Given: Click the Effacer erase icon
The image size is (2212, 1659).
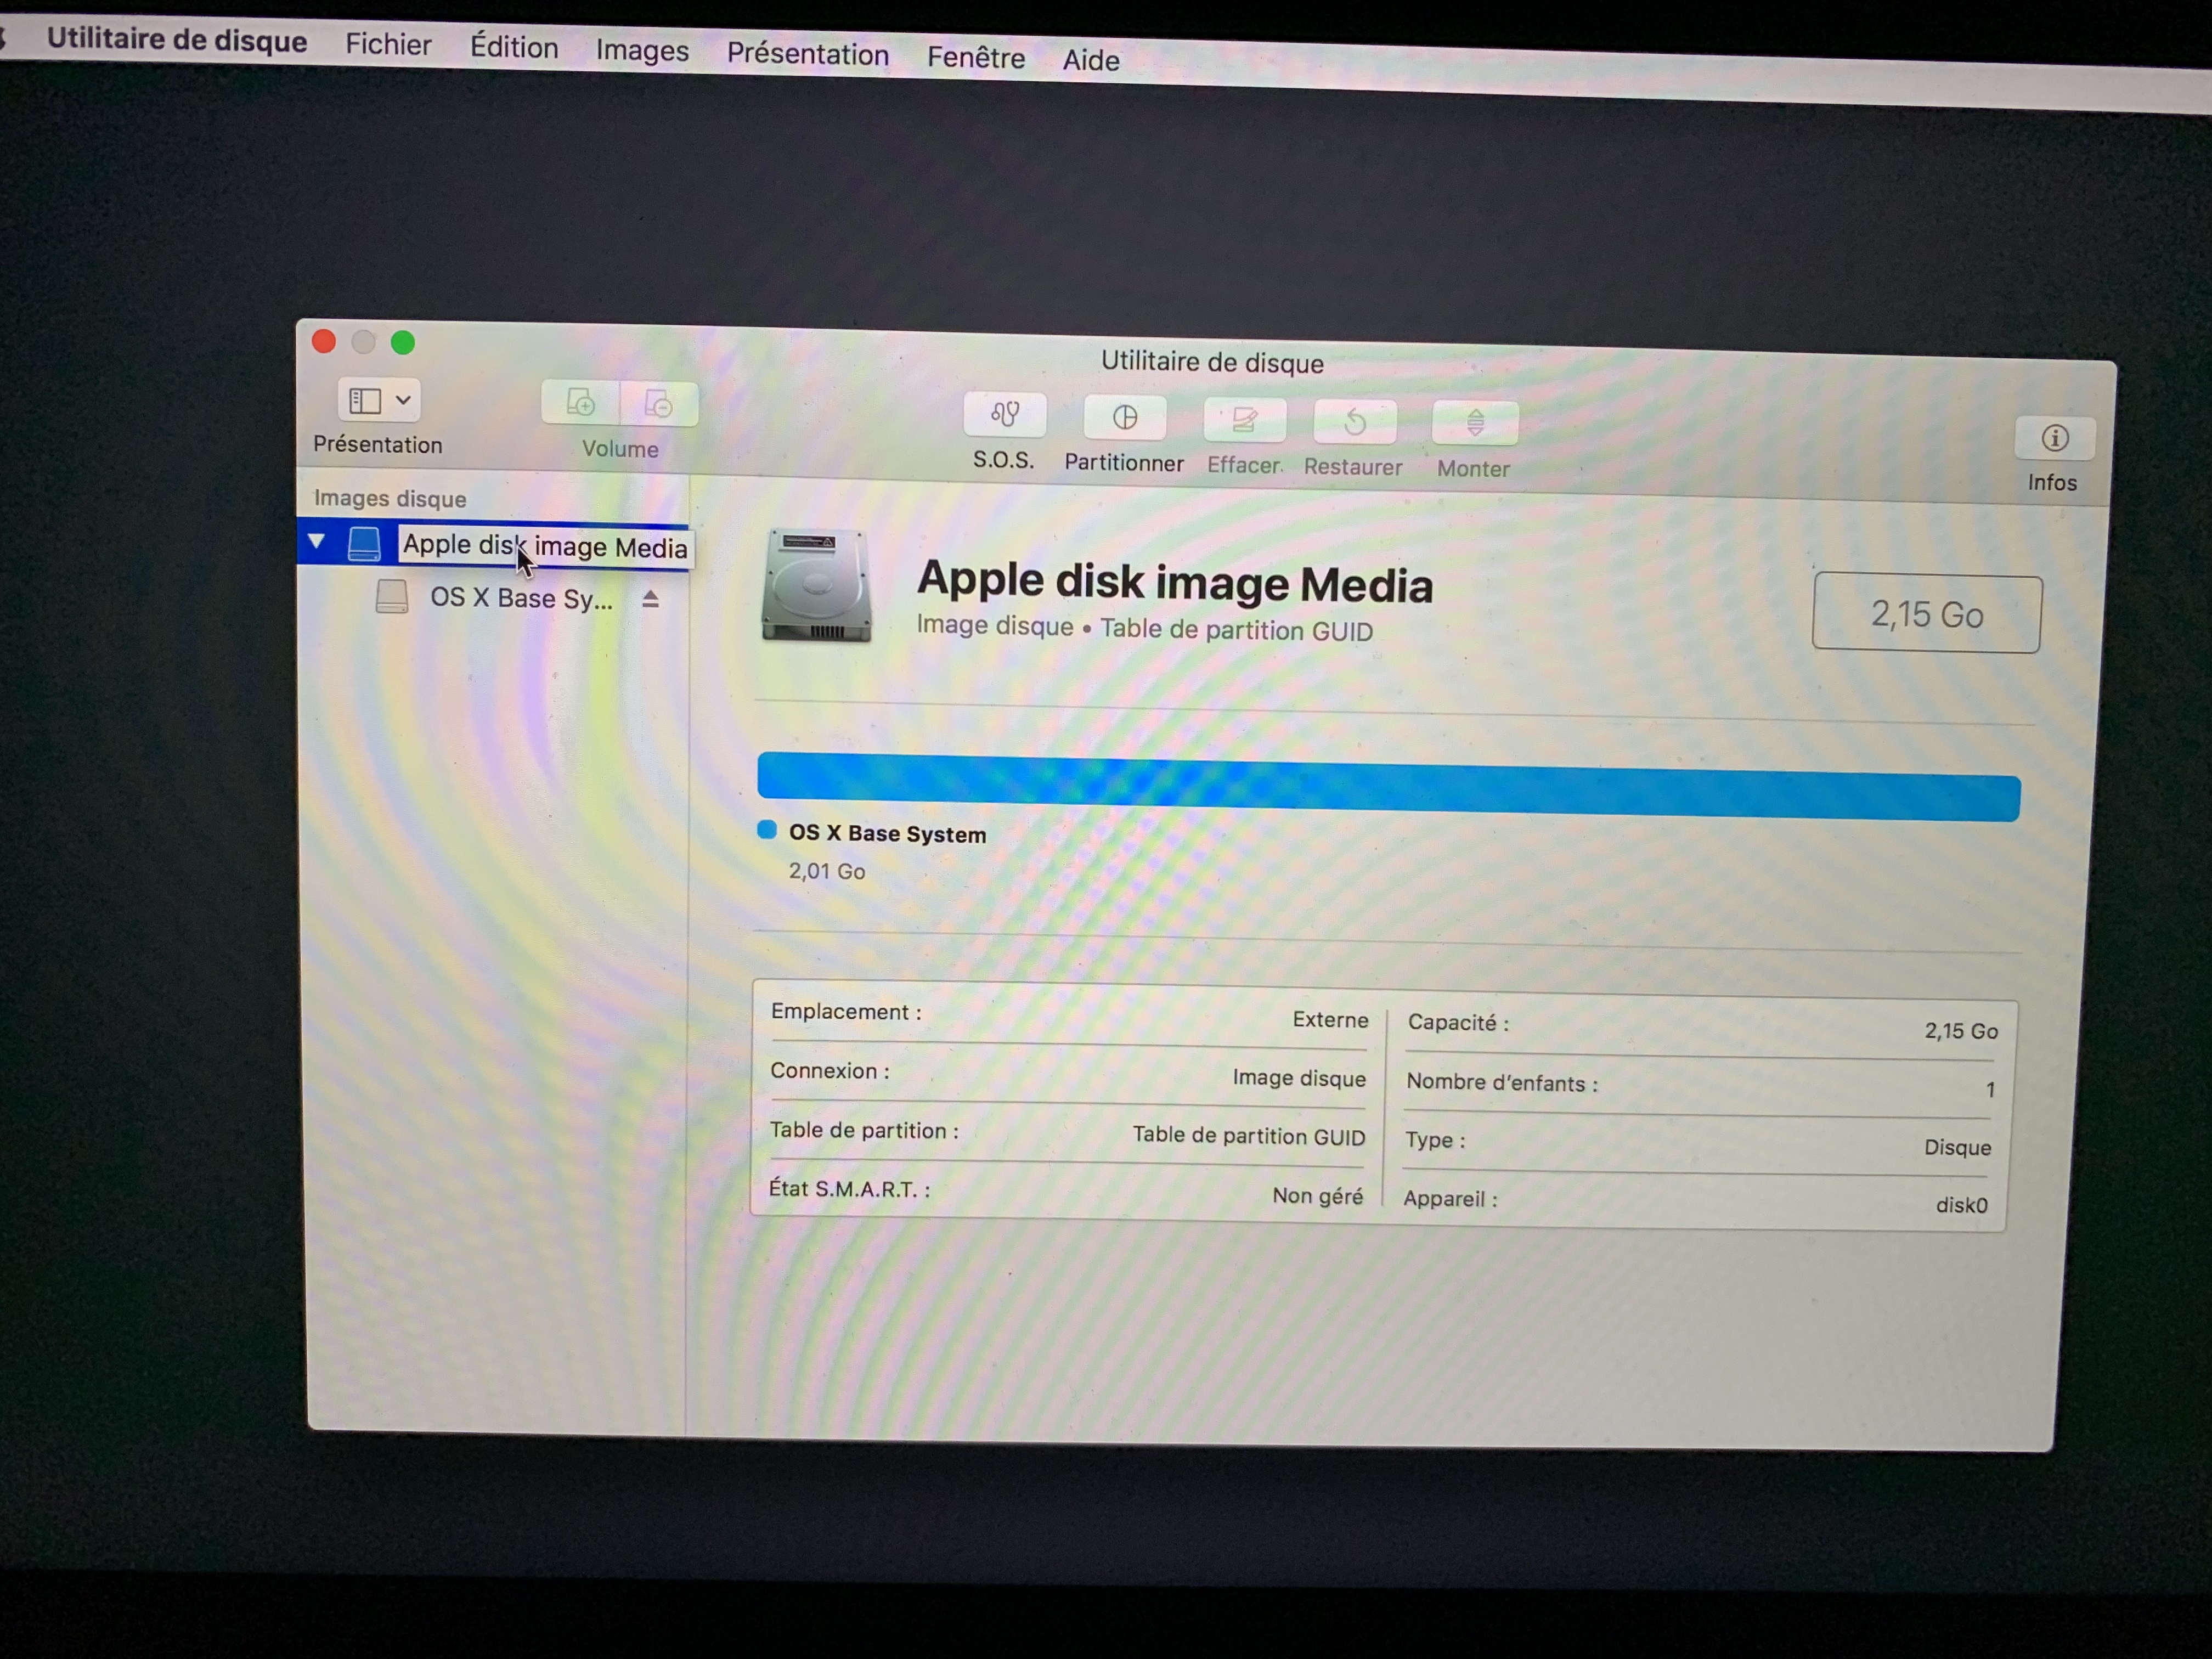Looking at the screenshot, I should (1245, 420).
